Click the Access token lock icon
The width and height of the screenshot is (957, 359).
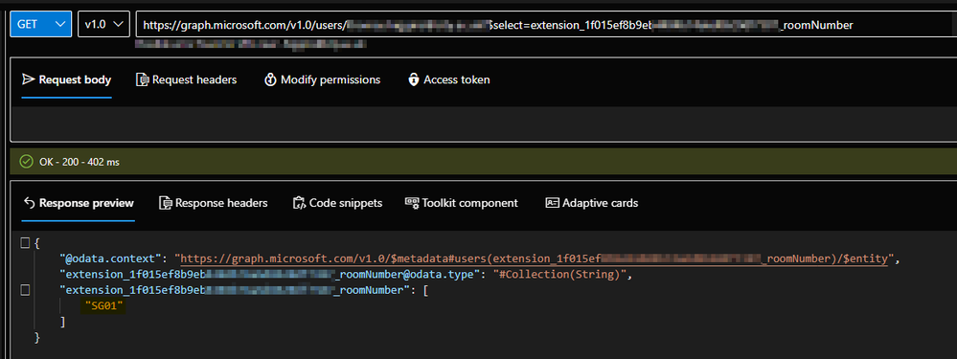click(x=414, y=79)
